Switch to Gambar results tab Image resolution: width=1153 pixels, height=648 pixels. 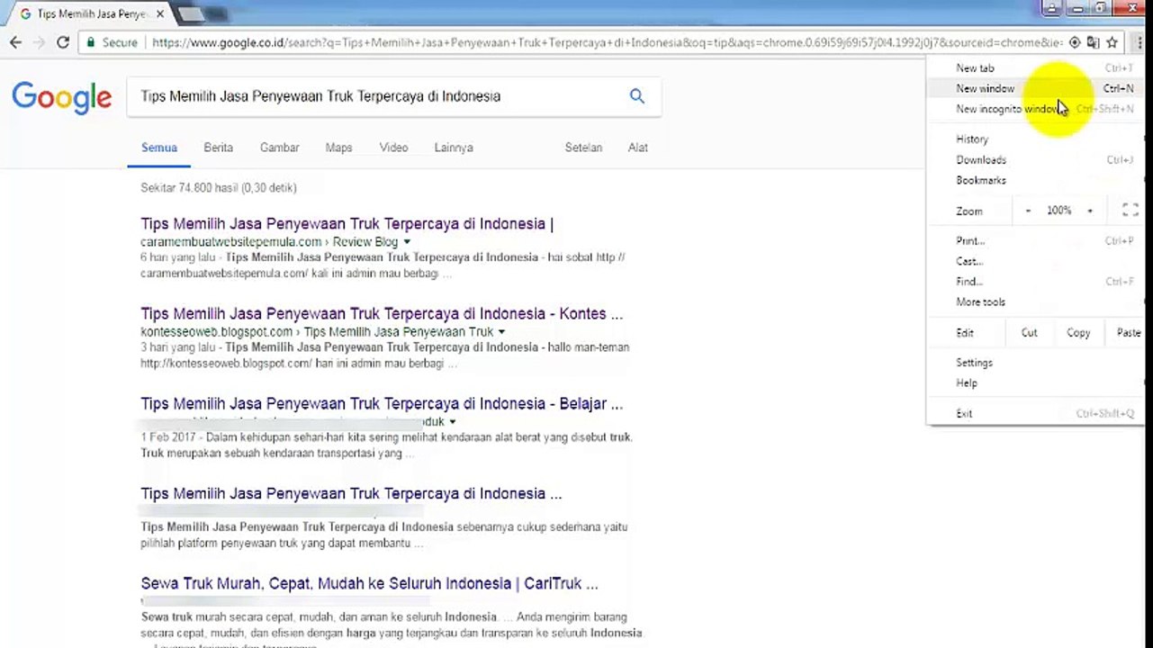279,148
